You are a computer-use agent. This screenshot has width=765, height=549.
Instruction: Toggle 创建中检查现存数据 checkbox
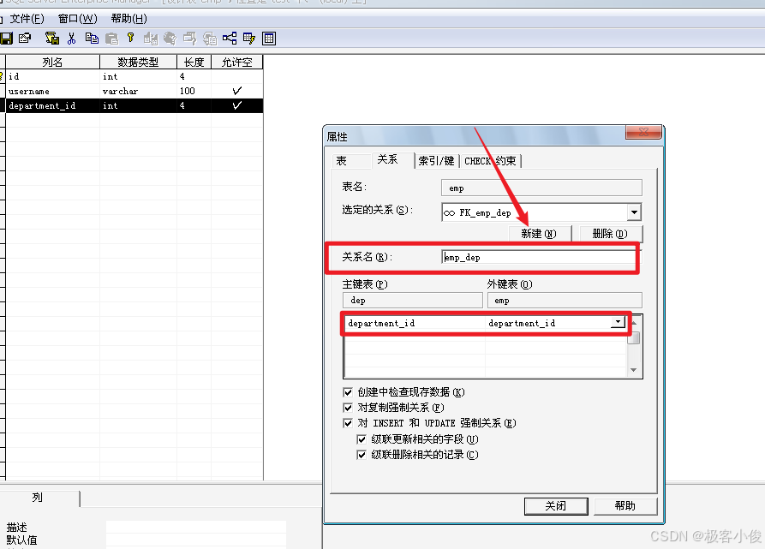click(x=348, y=392)
